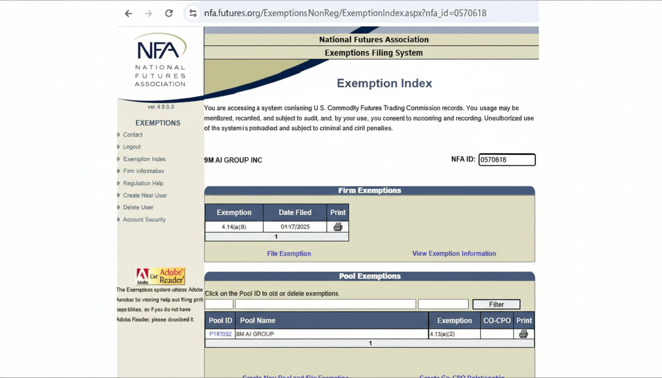This screenshot has height=378, width=662.
Task: Open pool ID P187032 link
Action: pyautogui.click(x=220, y=334)
